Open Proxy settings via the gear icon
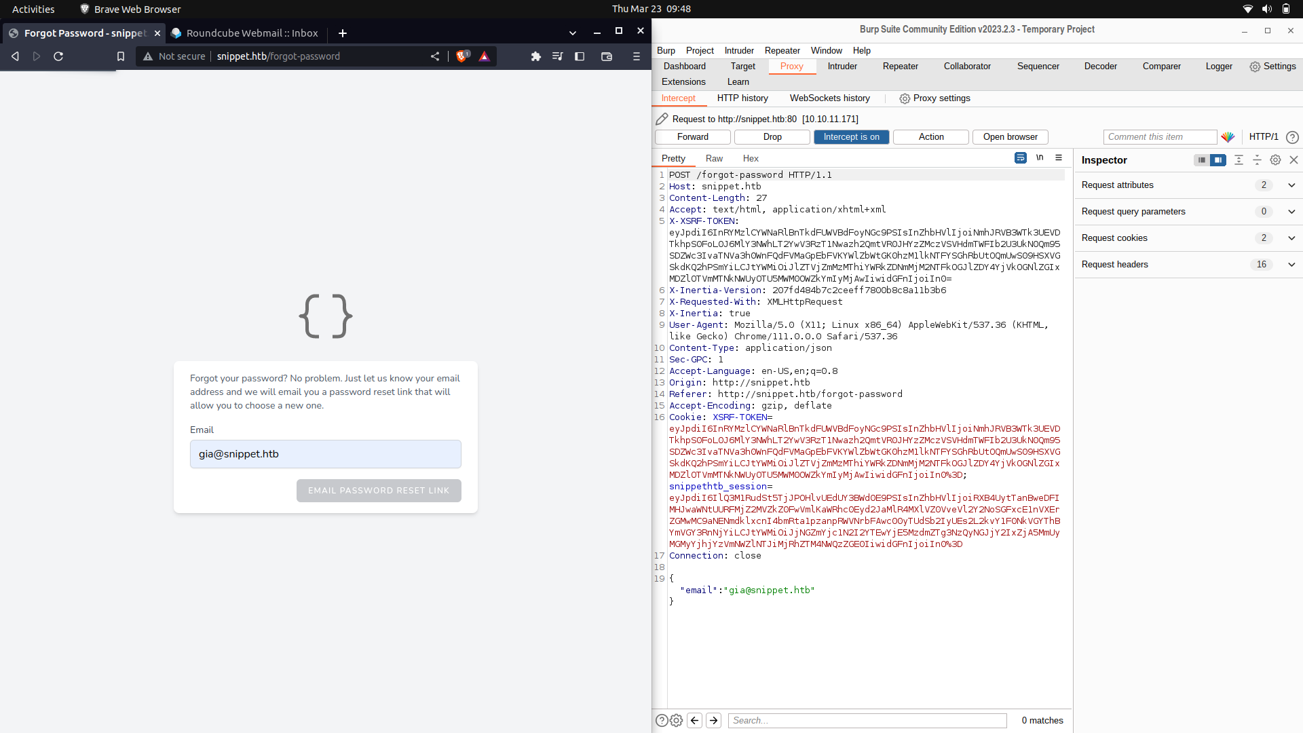This screenshot has height=733, width=1303. point(904,98)
